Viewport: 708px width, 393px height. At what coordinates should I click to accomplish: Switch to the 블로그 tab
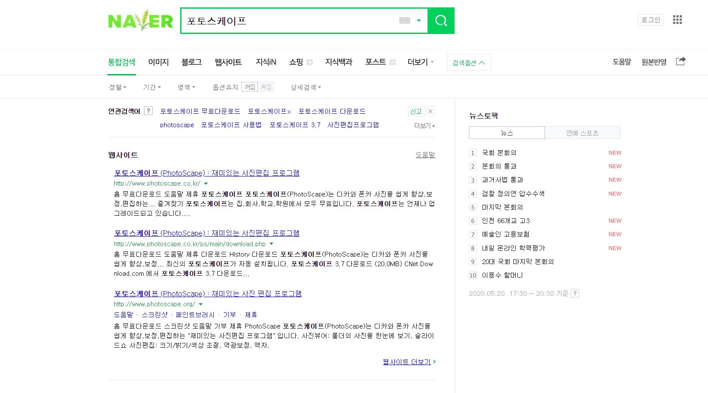coord(192,62)
